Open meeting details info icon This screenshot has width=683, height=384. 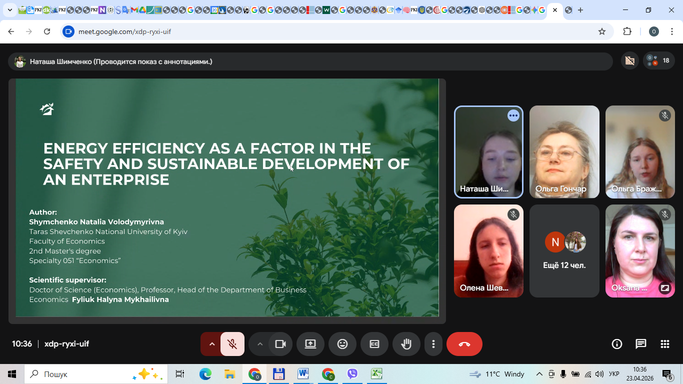(616, 344)
